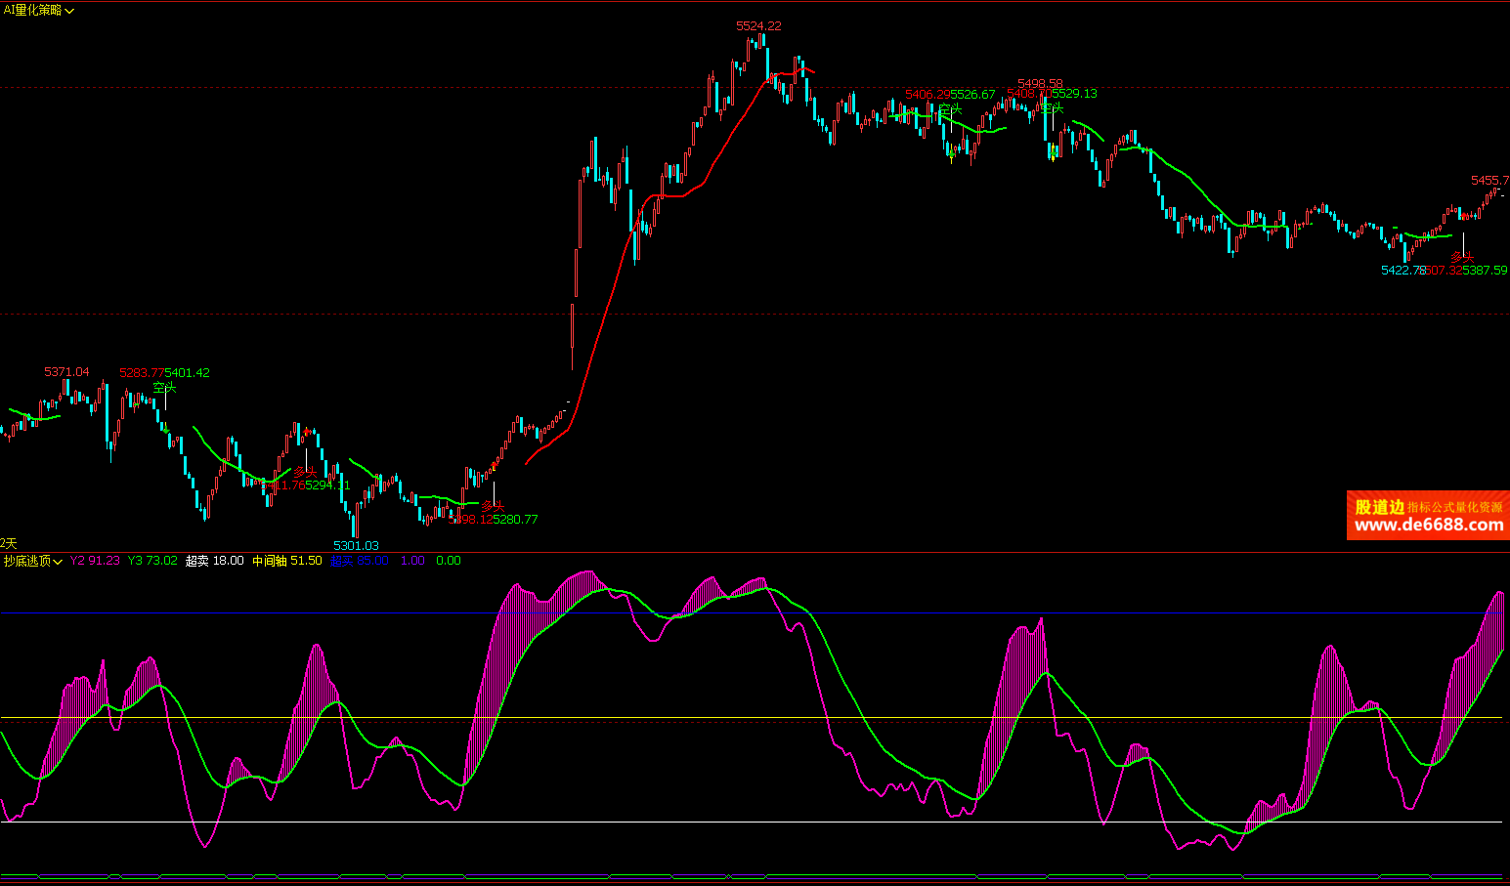Click the 2天 period label
This screenshot has height=886, width=1510.
pyautogui.click(x=9, y=543)
